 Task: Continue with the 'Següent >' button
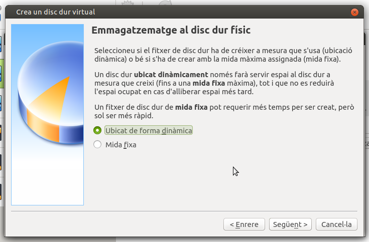[291, 224]
